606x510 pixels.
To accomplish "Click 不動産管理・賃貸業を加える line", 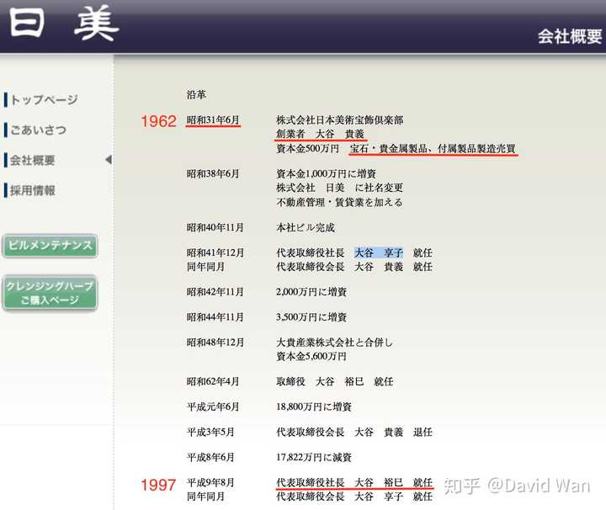I will click(x=340, y=202).
